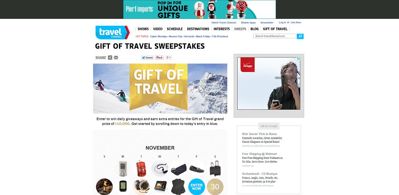Click the Tweet button

[x=147, y=57]
